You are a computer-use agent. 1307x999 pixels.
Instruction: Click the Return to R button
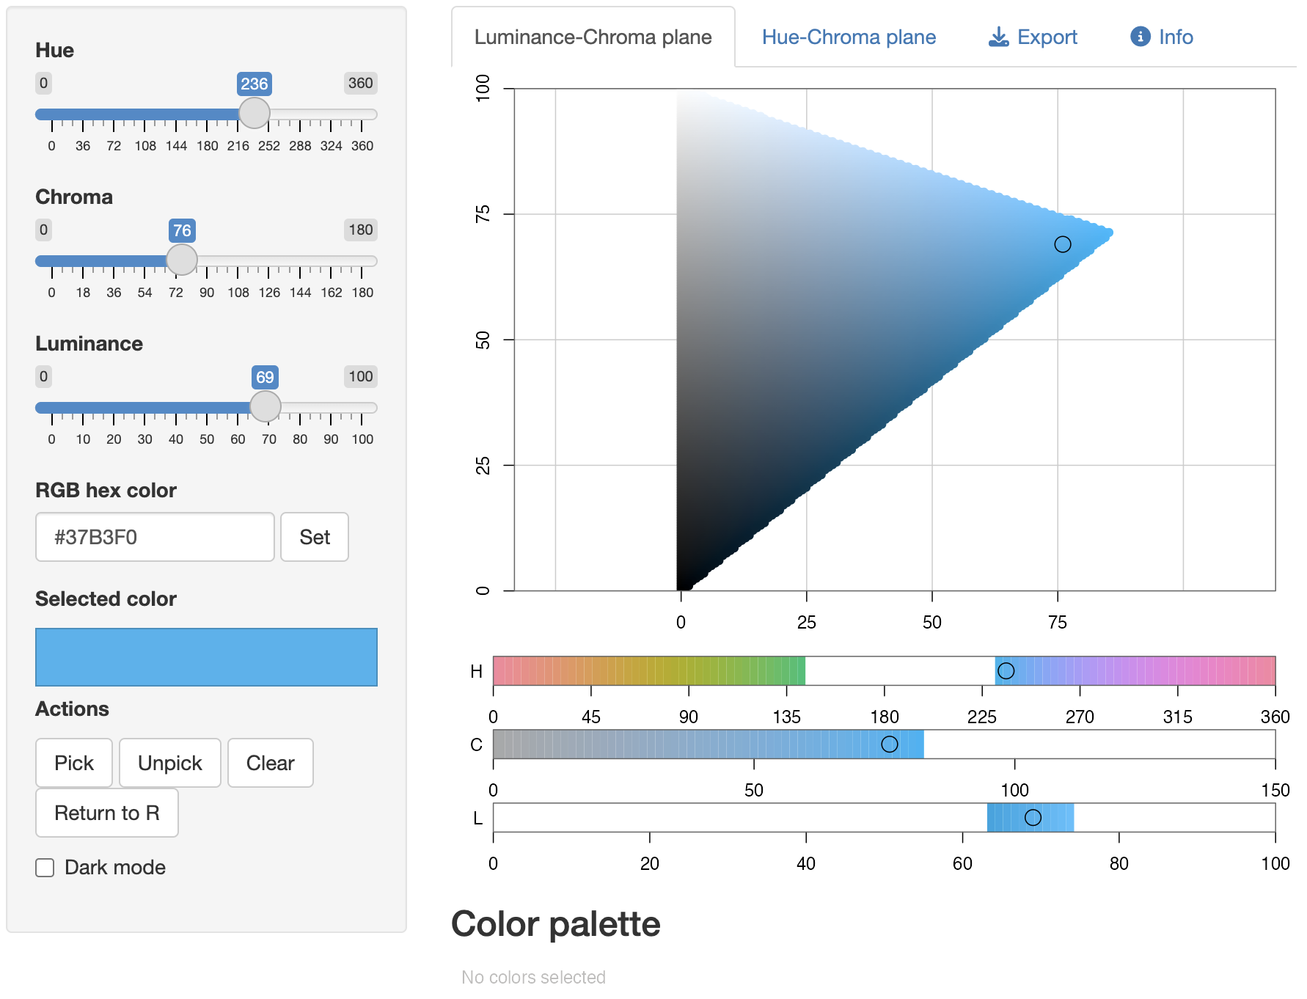[x=107, y=813]
